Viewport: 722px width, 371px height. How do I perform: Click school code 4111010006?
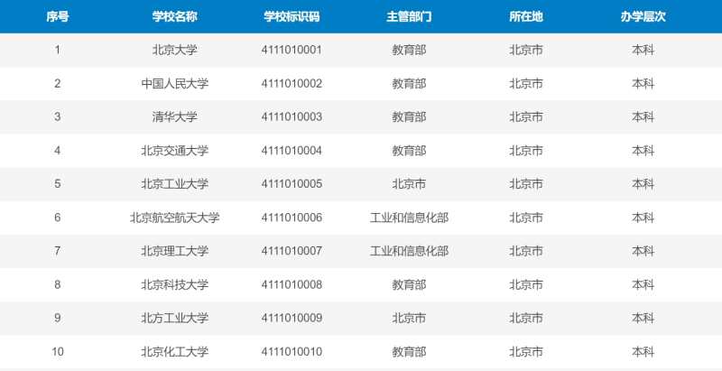pyautogui.click(x=292, y=218)
